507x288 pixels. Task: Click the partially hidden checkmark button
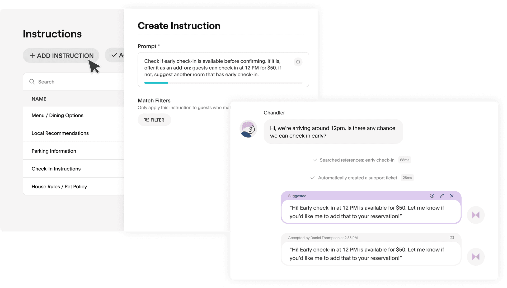tap(115, 55)
